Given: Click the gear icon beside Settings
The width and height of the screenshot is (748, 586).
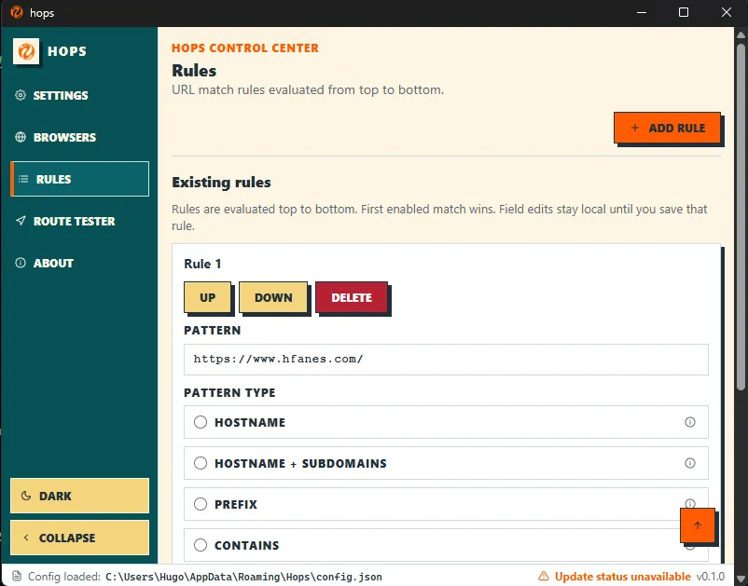Looking at the screenshot, I should (20, 95).
